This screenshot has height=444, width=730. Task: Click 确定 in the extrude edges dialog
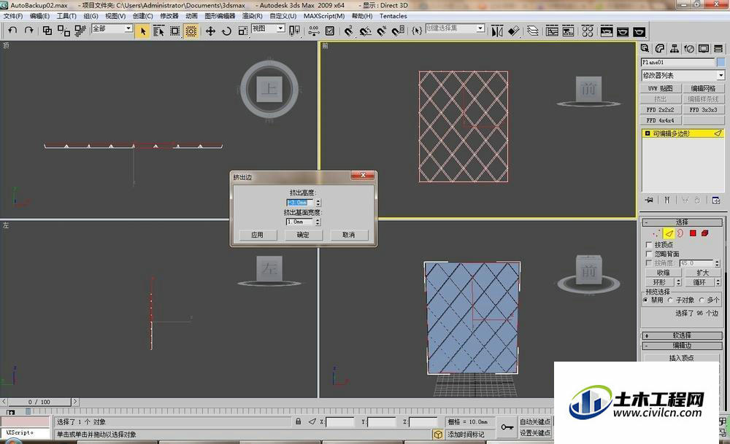[303, 235]
